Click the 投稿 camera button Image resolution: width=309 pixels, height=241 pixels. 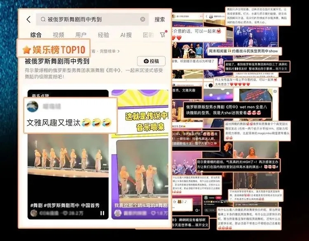point(151,61)
